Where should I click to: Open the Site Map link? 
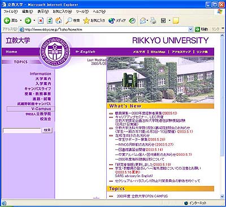tap(158, 52)
